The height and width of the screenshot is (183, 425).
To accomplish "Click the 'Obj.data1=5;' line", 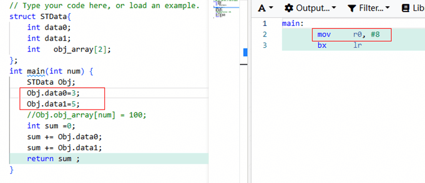I will (54, 104).
